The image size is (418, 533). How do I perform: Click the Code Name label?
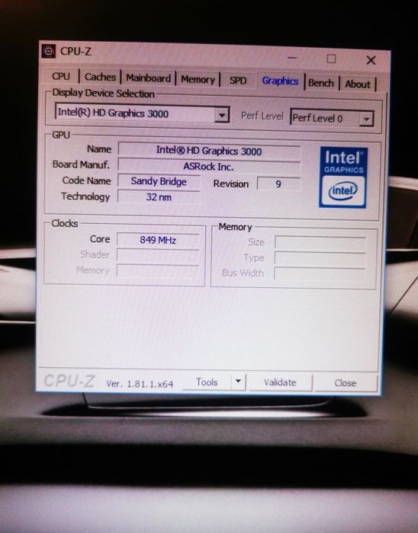tap(86, 180)
